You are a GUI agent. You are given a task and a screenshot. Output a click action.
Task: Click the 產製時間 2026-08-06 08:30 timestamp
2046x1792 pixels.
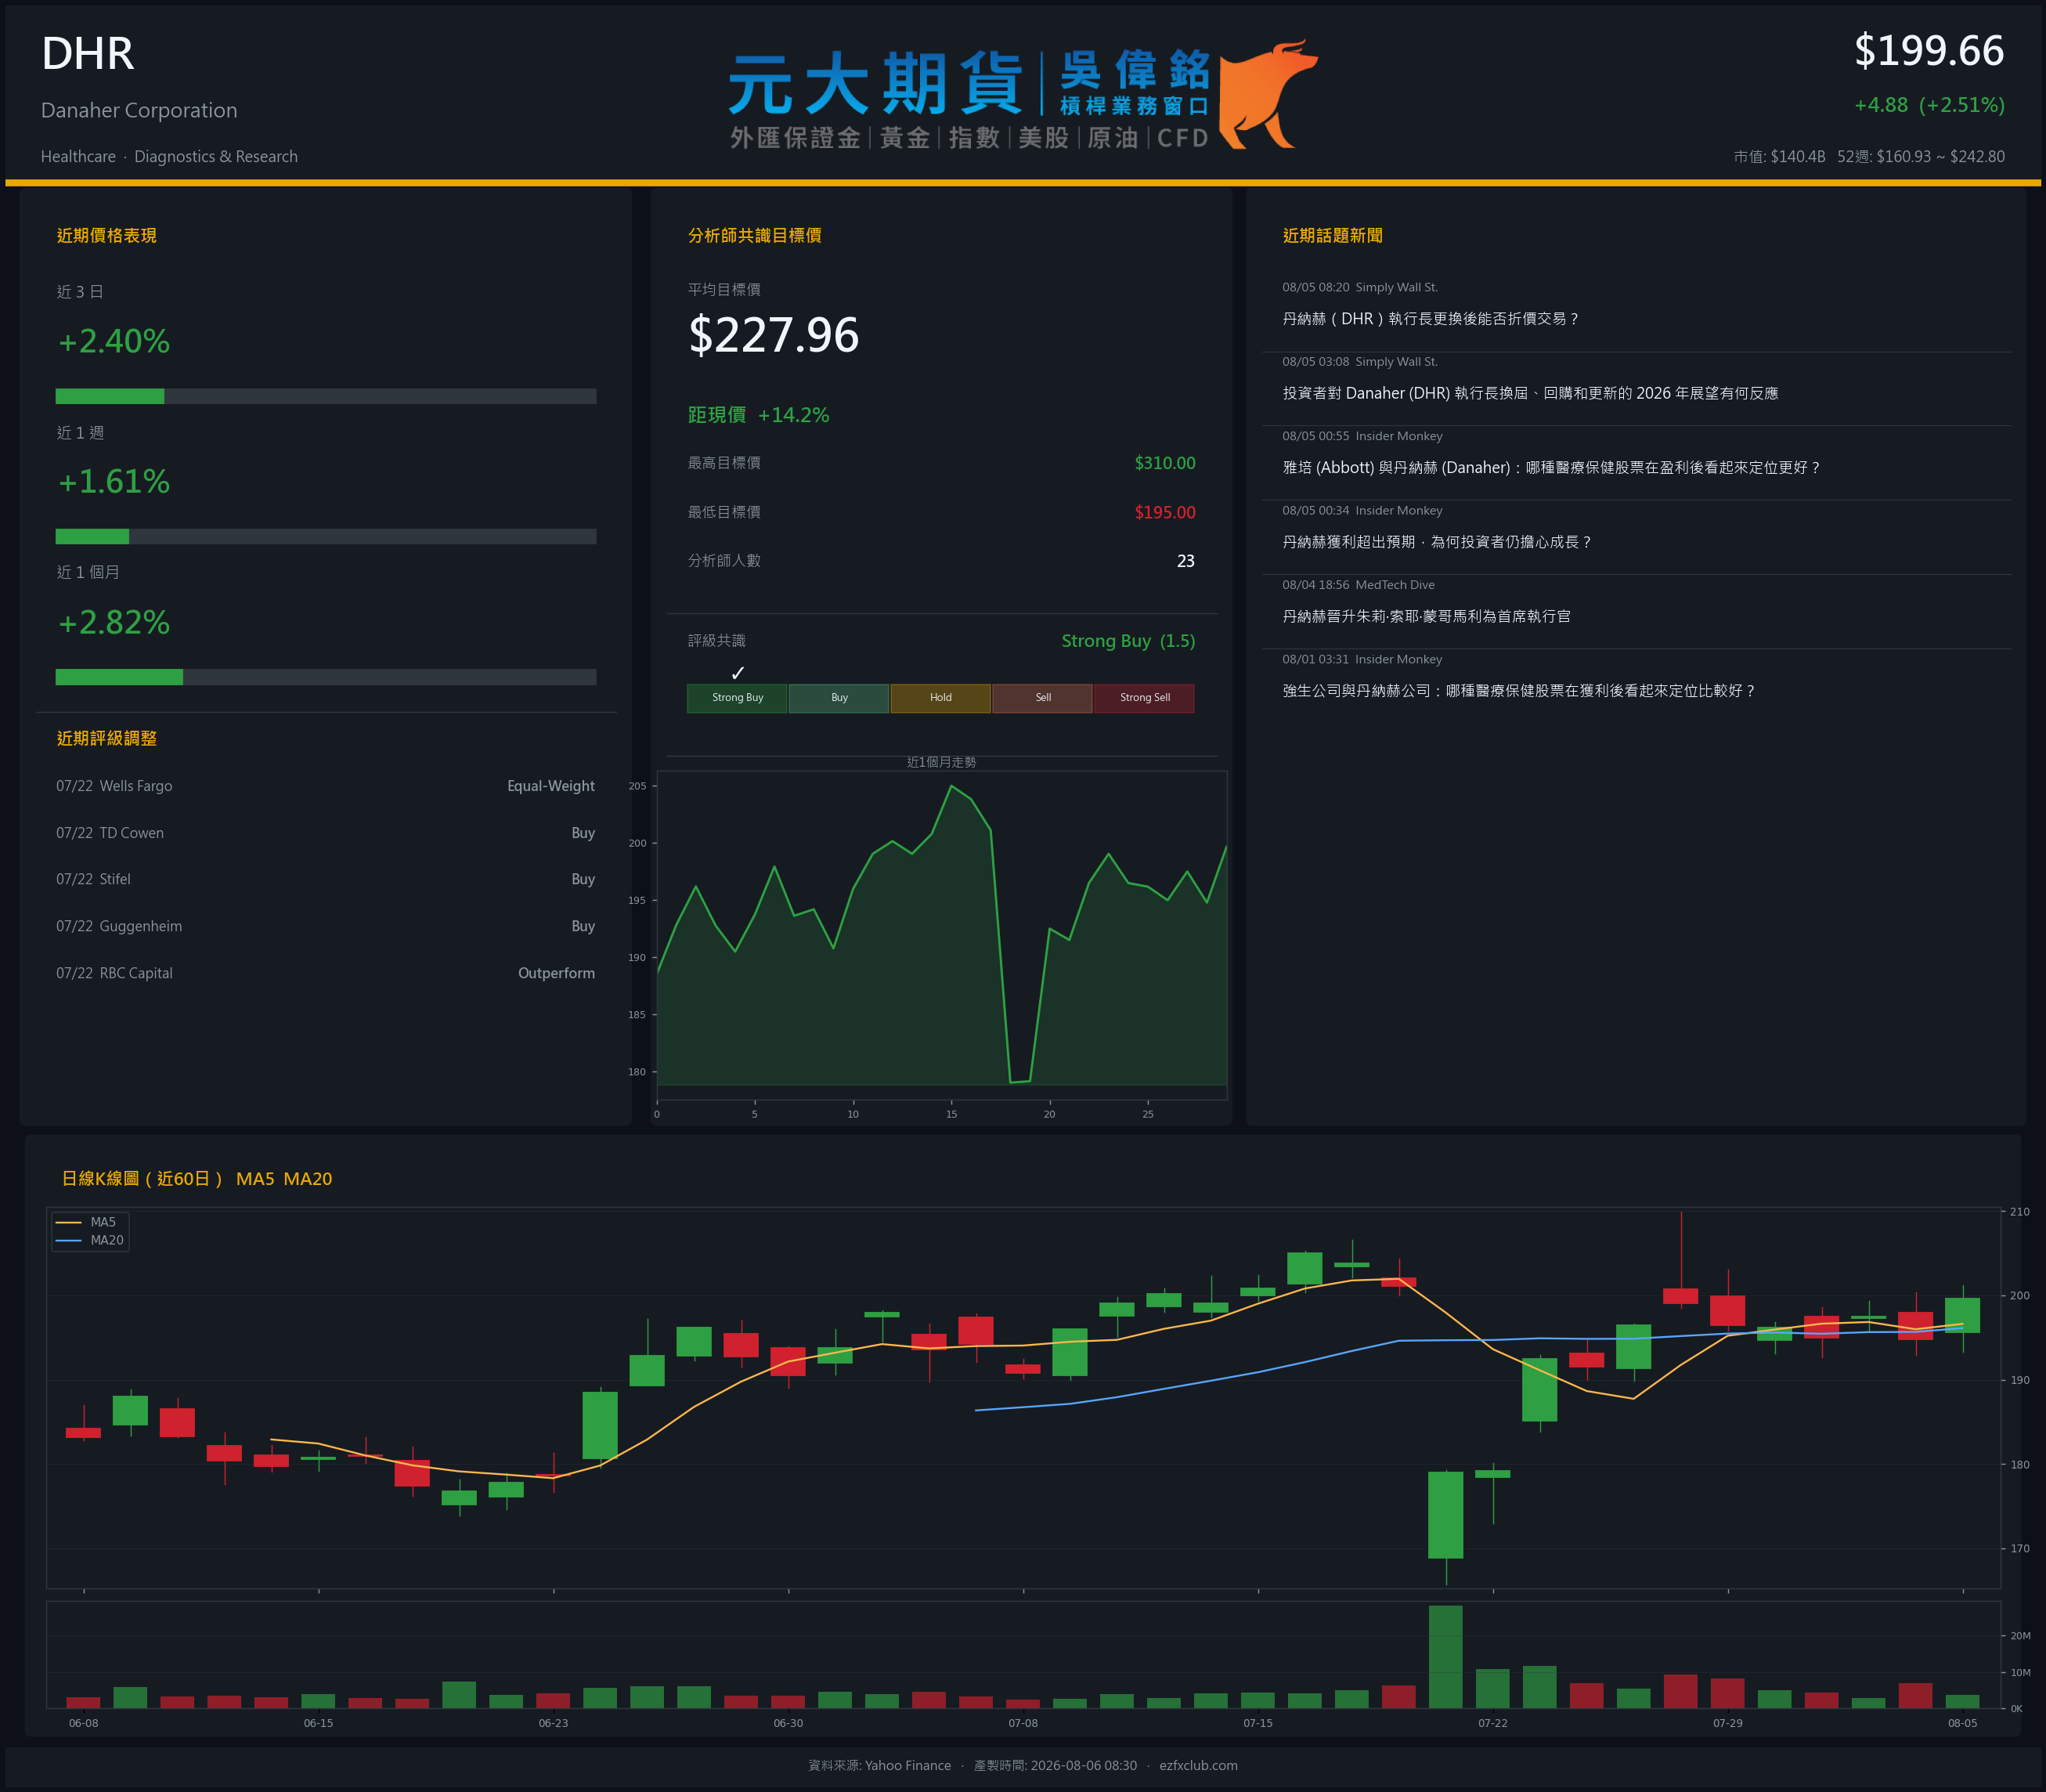tap(1055, 1765)
